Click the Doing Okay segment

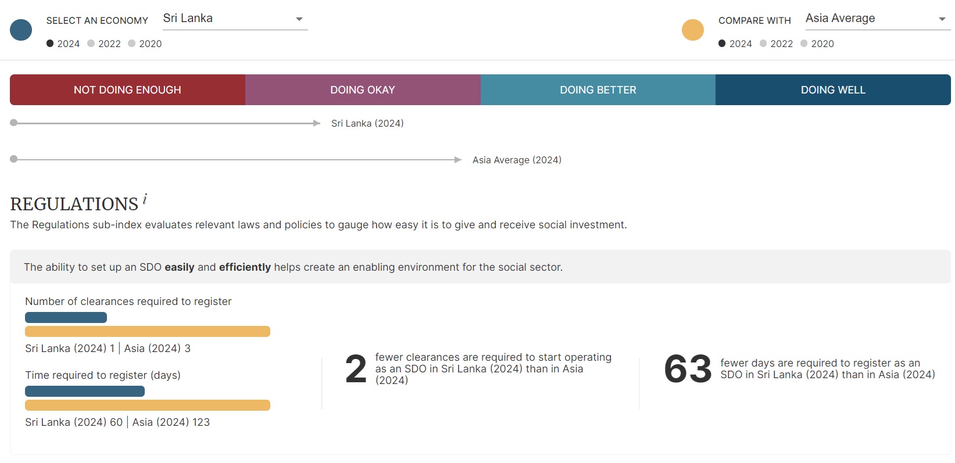point(363,90)
